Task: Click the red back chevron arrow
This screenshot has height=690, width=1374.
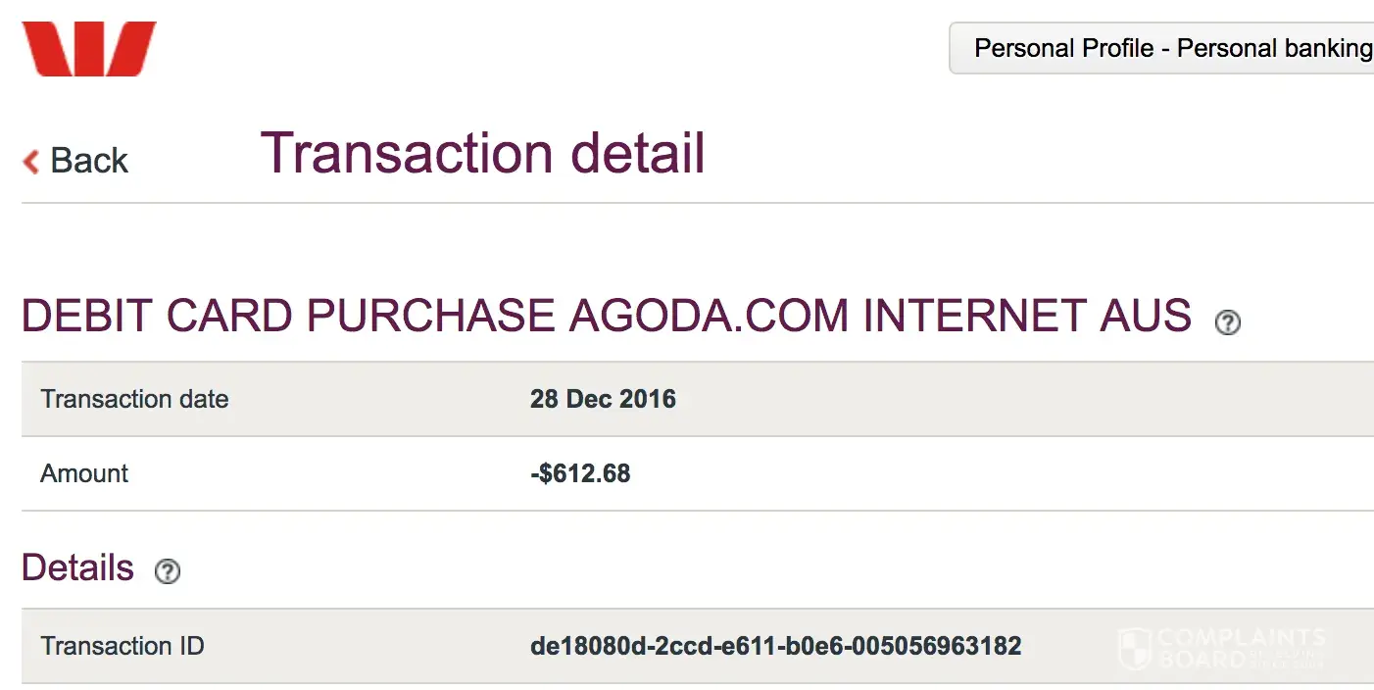Action: (31, 162)
